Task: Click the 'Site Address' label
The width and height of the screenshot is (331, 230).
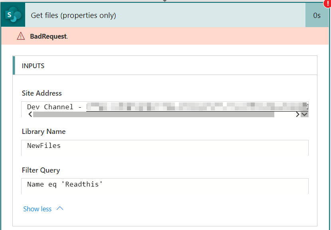Action: [42, 93]
